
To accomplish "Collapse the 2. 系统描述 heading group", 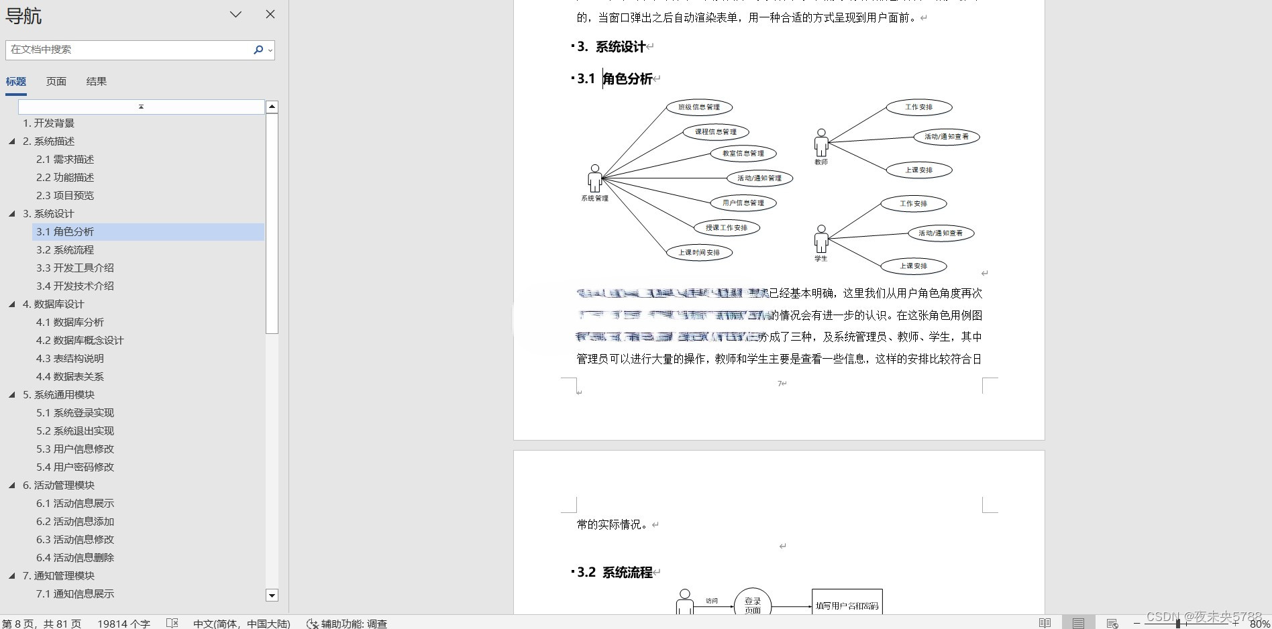I will (x=12, y=141).
